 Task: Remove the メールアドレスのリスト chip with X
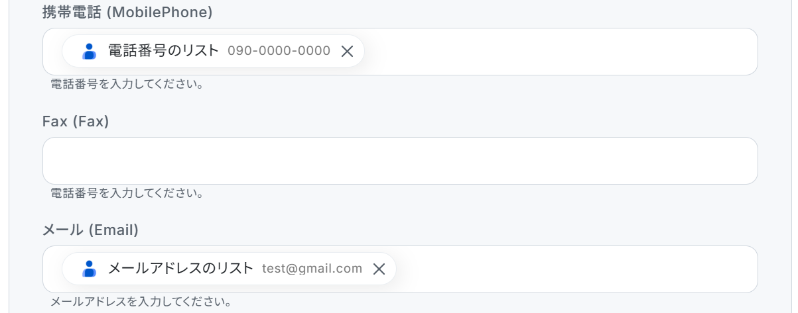pyautogui.click(x=379, y=269)
